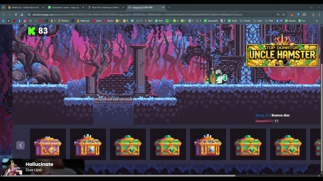Close the image.png tab
Screen dimensions: 323x181
[x=163, y=8]
